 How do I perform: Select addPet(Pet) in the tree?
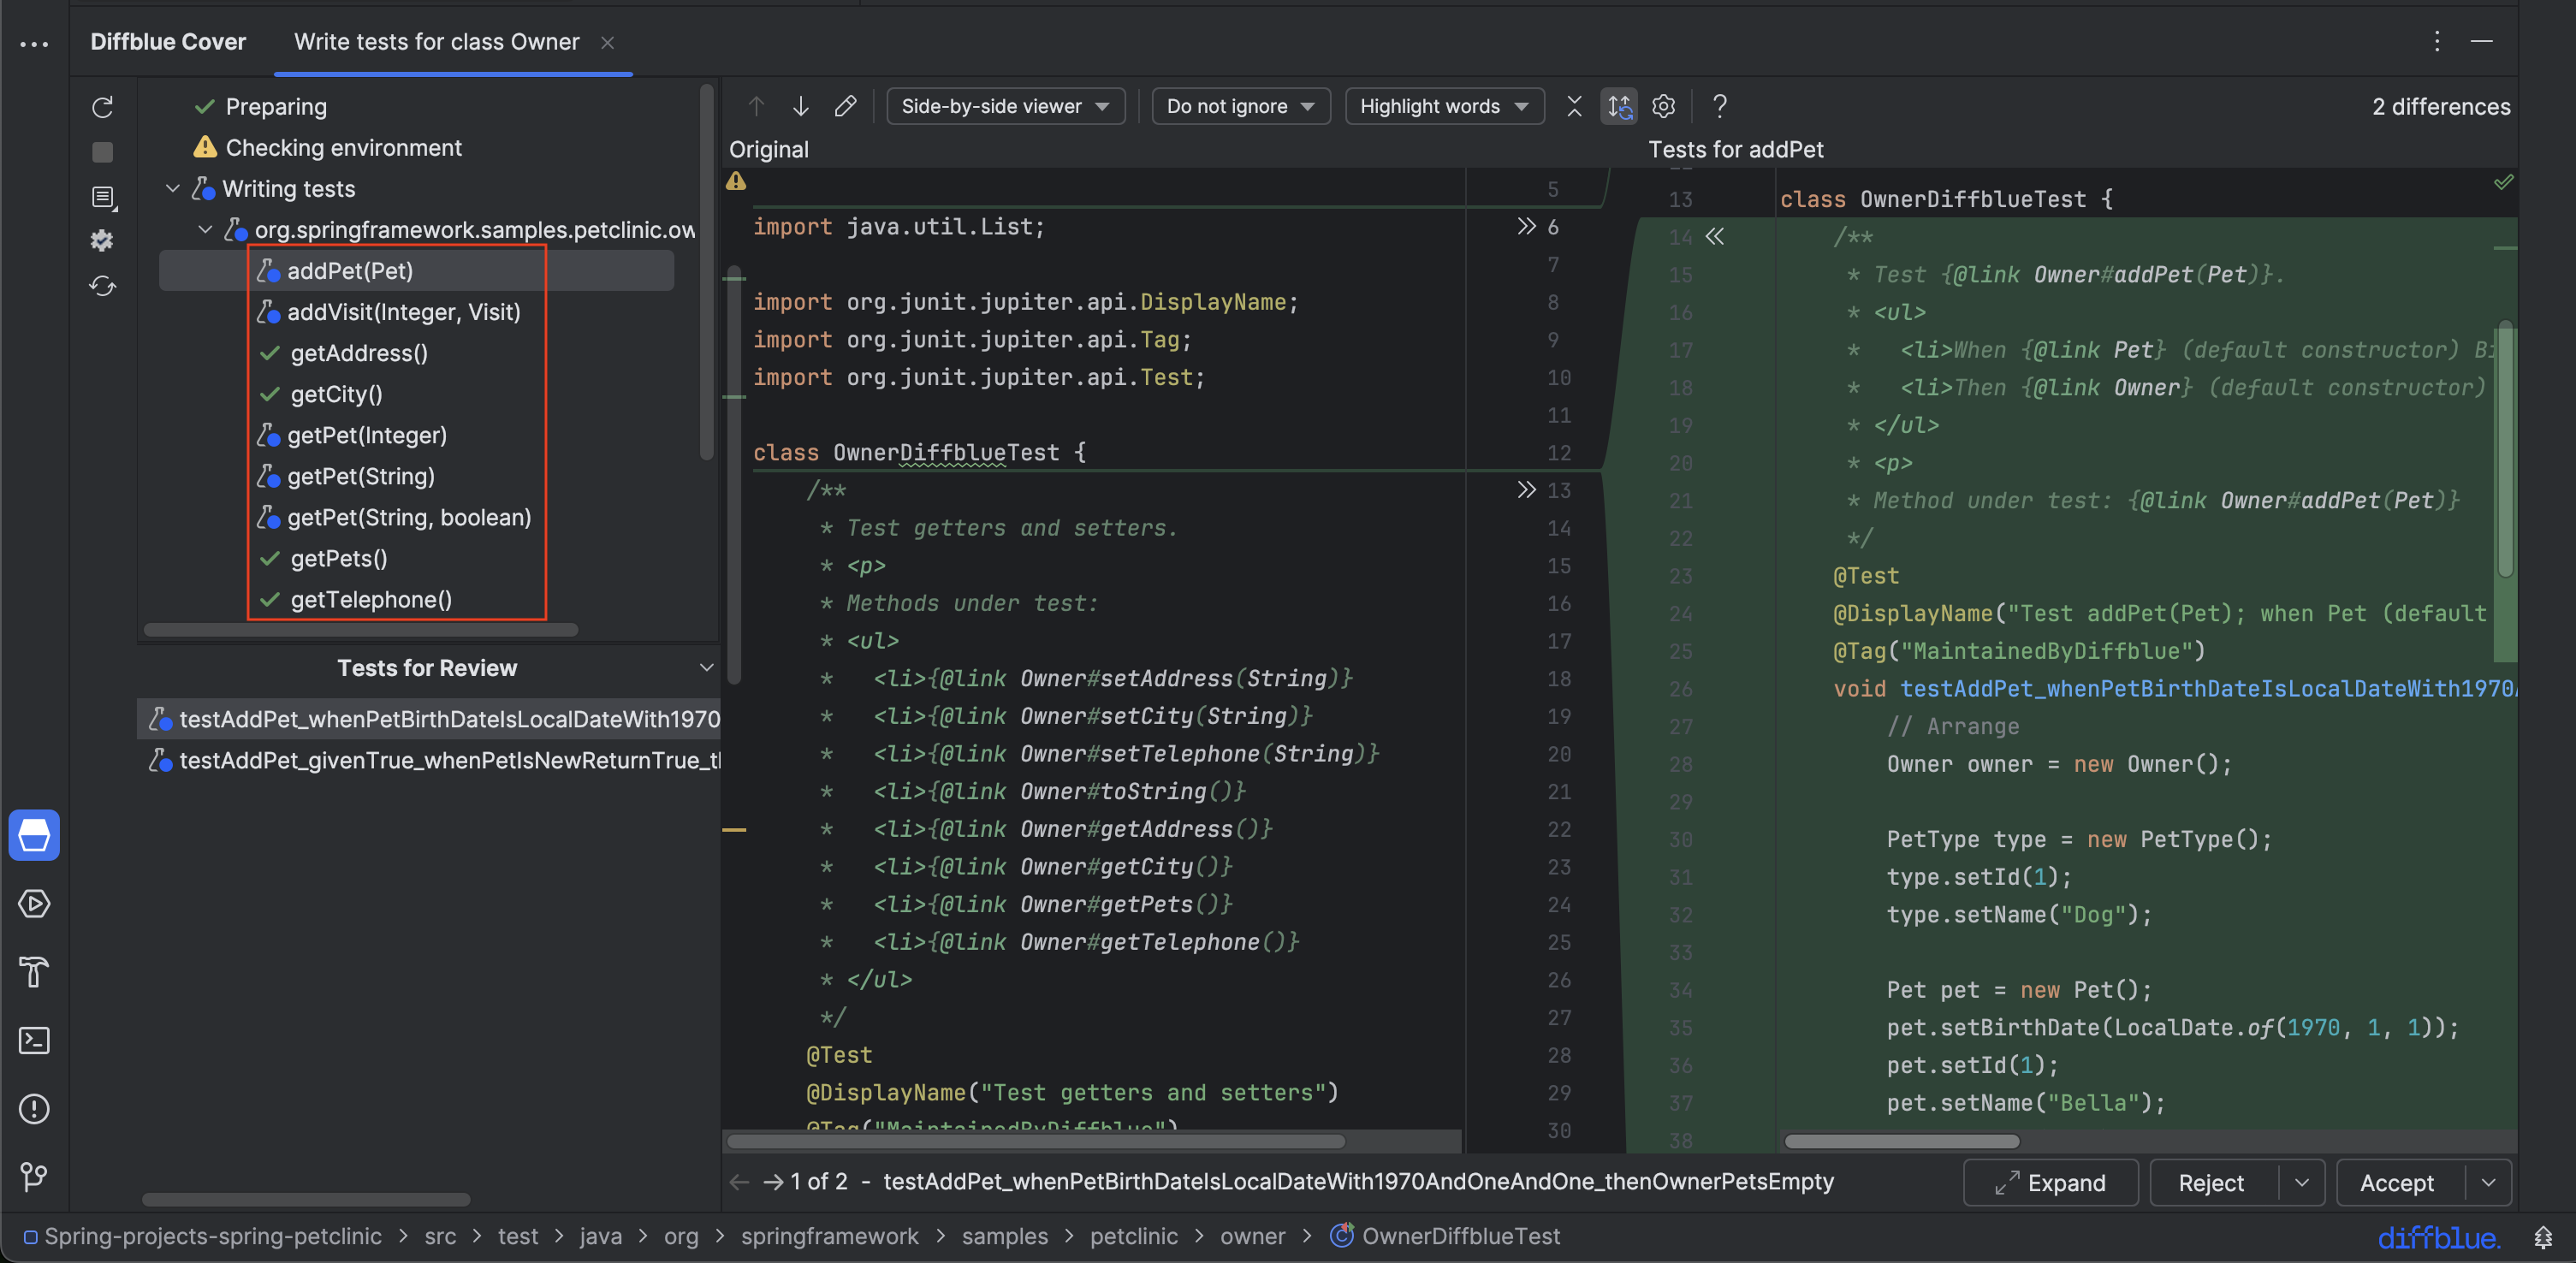(x=416, y=271)
